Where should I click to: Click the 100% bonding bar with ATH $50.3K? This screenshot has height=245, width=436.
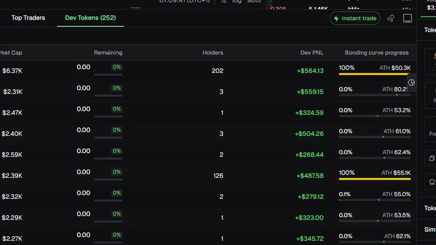(374, 74)
